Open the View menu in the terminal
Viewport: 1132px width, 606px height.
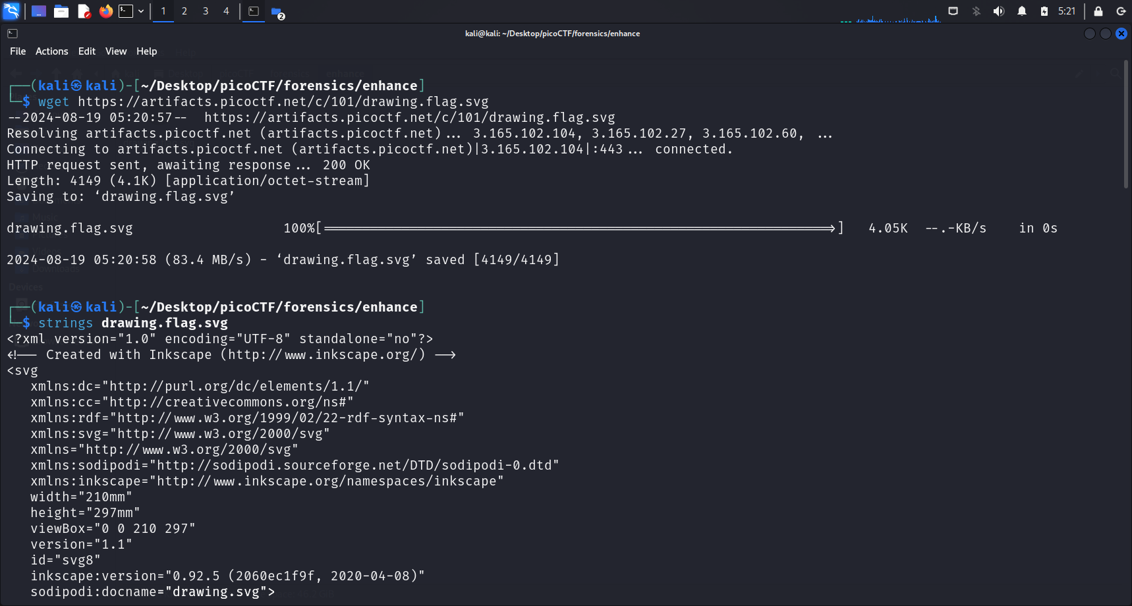pyautogui.click(x=116, y=51)
